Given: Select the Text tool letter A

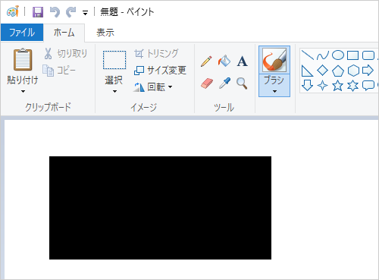Looking at the screenshot, I should click(242, 61).
